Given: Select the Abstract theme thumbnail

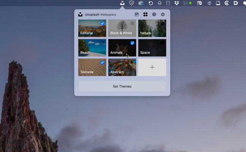Looking at the screenshot, I should coord(122,67).
